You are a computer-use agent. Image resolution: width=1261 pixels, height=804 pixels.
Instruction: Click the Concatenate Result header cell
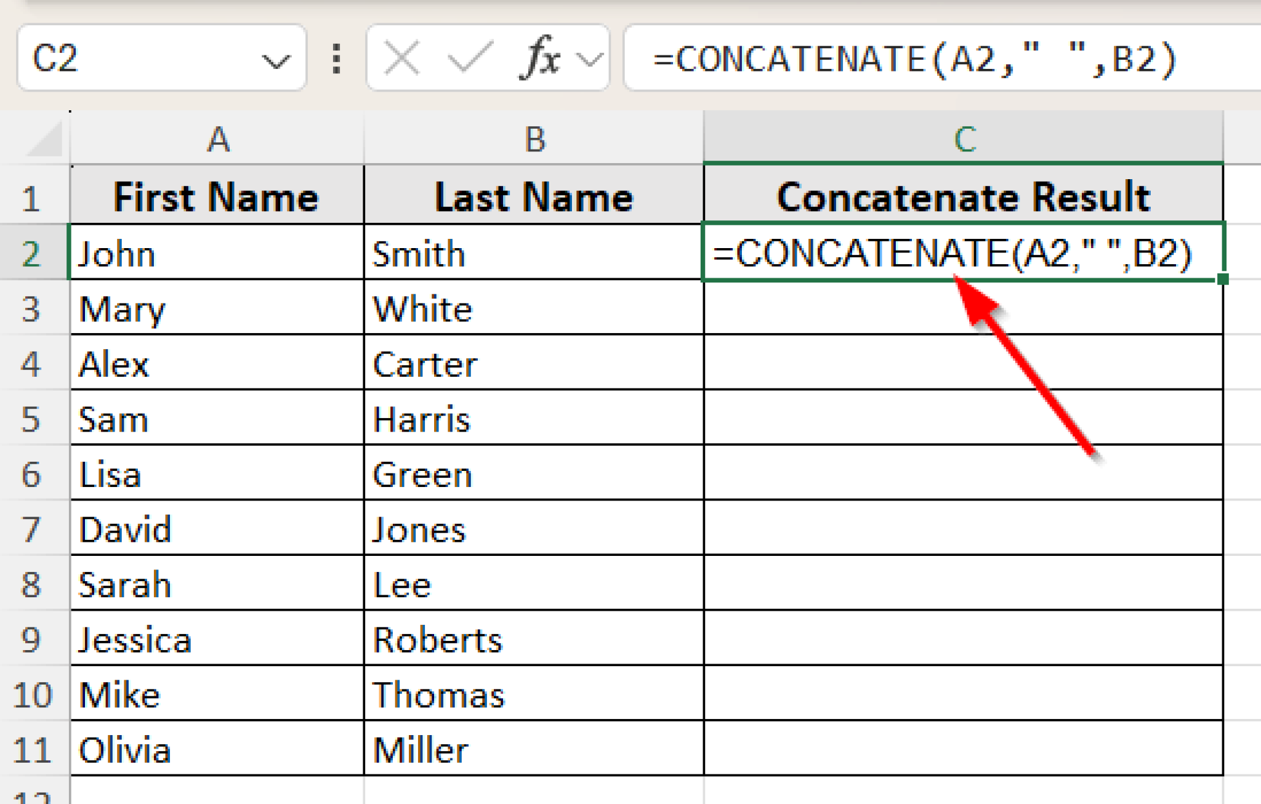tap(963, 197)
